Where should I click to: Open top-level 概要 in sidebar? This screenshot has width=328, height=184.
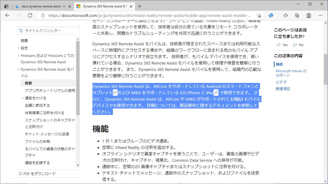click(x=24, y=41)
